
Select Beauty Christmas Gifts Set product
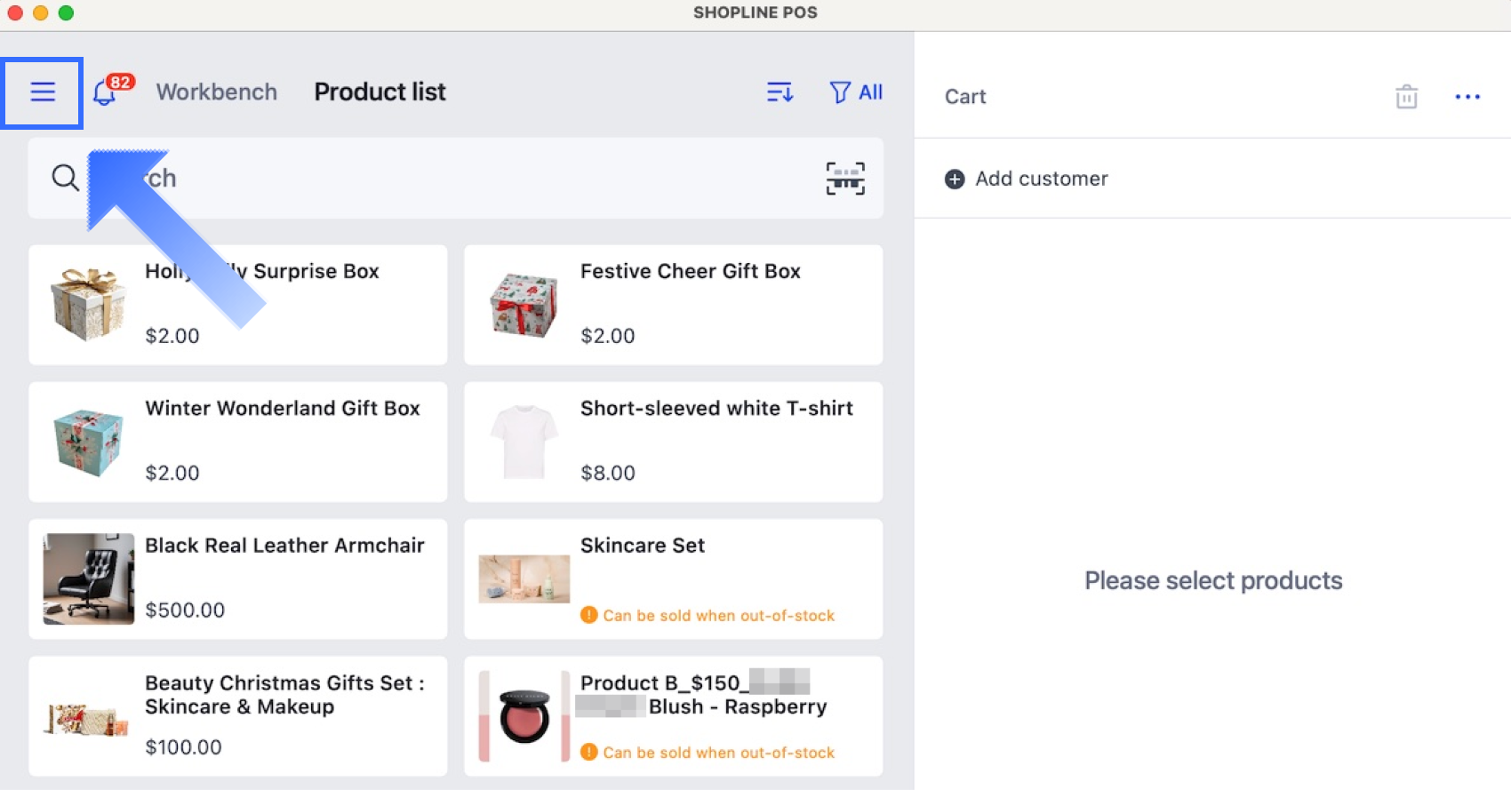click(x=237, y=715)
